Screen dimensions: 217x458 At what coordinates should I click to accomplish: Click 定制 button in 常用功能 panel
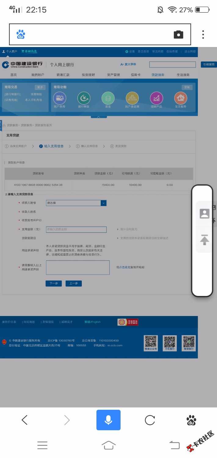(x=187, y=87)
